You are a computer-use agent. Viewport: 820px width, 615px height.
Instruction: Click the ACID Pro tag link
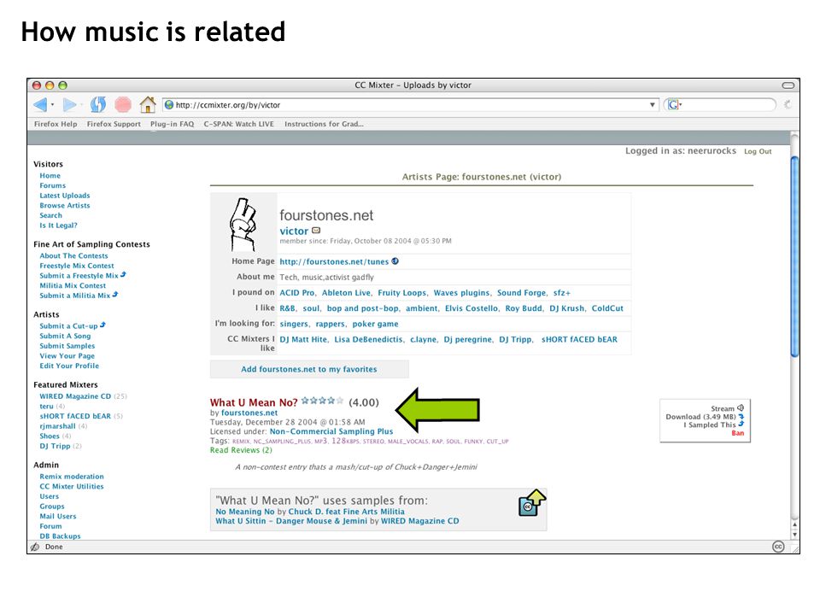[297, 293]
